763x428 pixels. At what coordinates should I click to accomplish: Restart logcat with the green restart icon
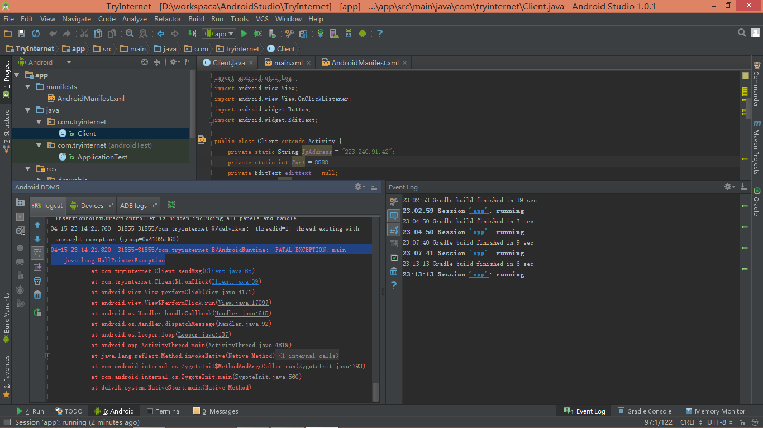coord(37,313)
